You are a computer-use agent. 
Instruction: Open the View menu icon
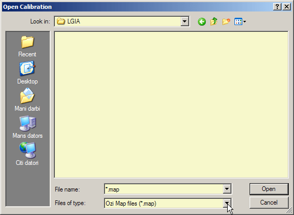coord(240,21)
